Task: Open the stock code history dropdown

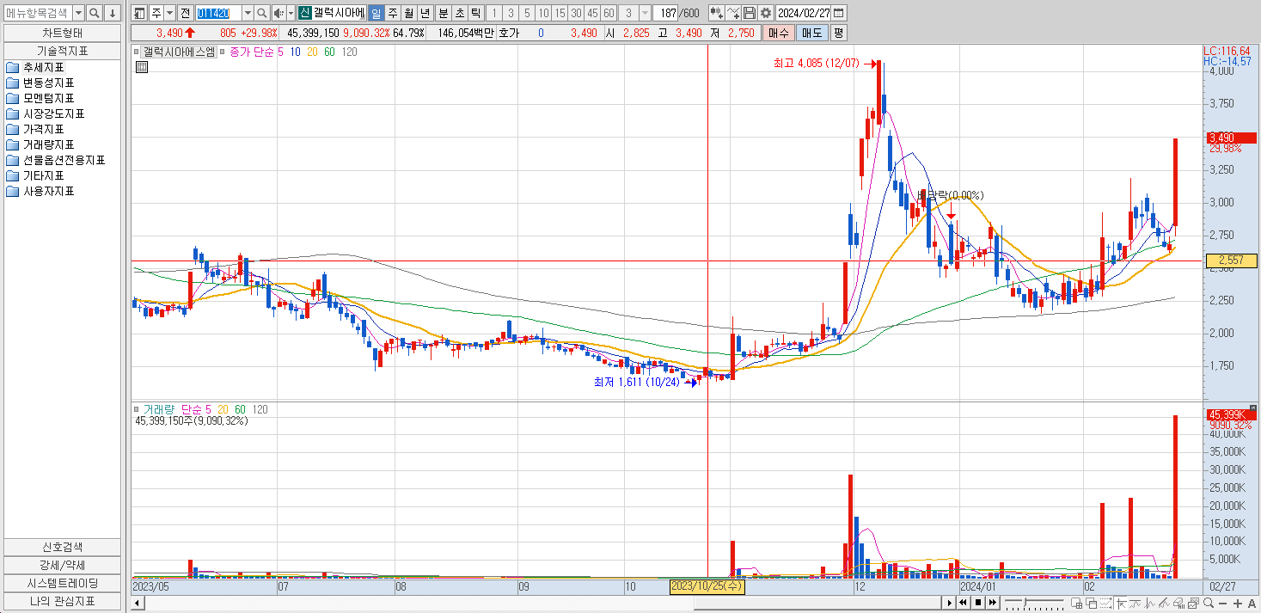Action: tap(248, 13)
